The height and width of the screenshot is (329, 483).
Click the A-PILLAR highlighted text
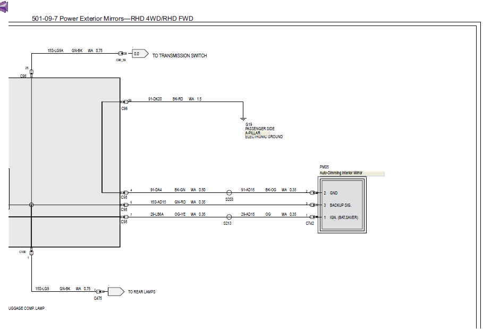click(x=252, y=133)
